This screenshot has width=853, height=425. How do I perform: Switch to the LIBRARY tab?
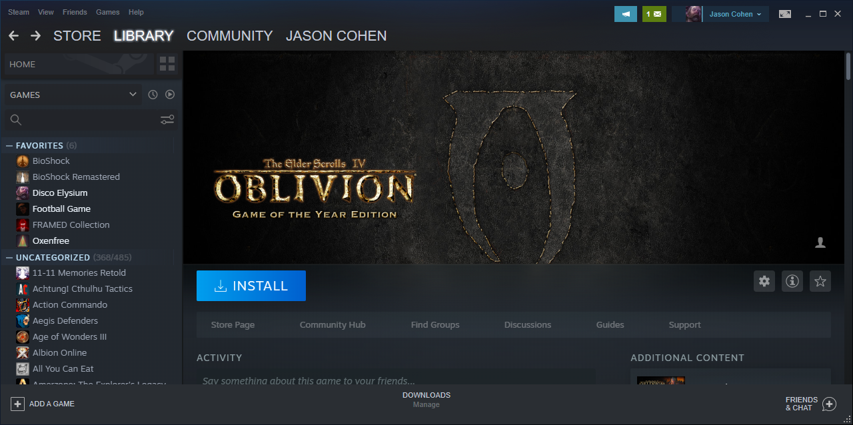tap(144, 36)
